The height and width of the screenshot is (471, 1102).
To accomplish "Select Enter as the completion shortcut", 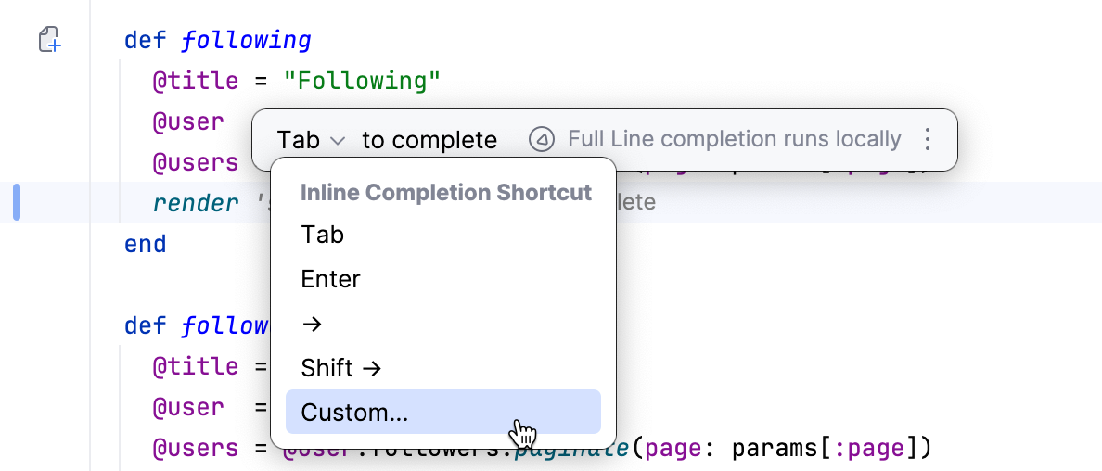I will [331, 279].
